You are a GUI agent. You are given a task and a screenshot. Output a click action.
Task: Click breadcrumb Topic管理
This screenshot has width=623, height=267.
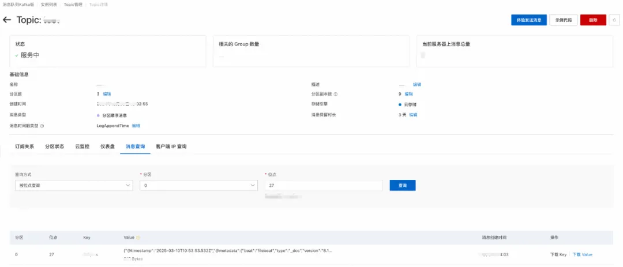[x=73, y=4]
